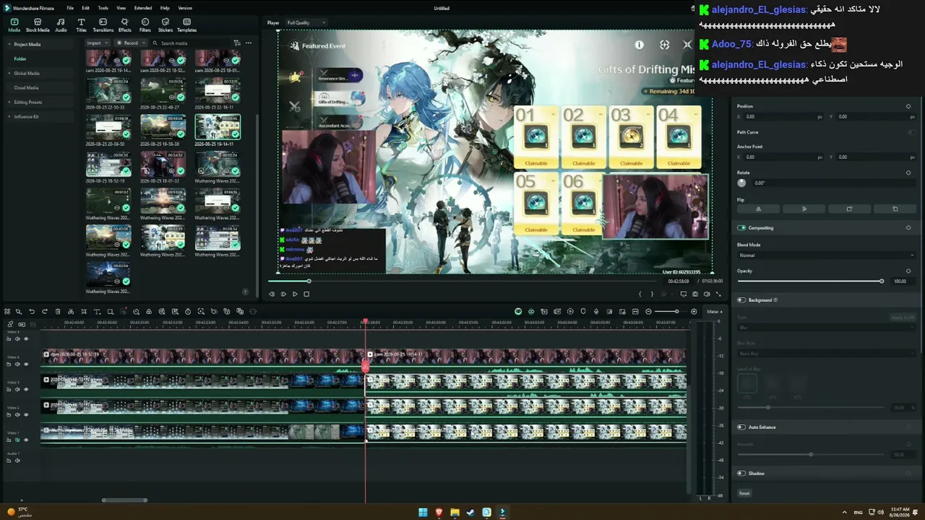
Task: Change the Full Quality player setting
Action: [306, 22]
